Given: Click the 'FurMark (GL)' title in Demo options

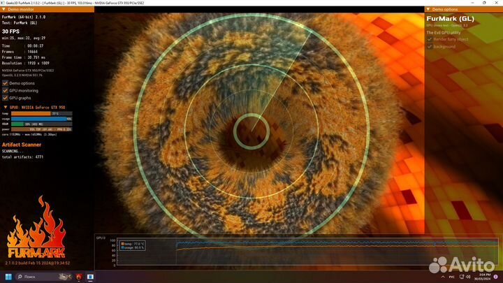Looking at the screenshot, I should point(450,19).
